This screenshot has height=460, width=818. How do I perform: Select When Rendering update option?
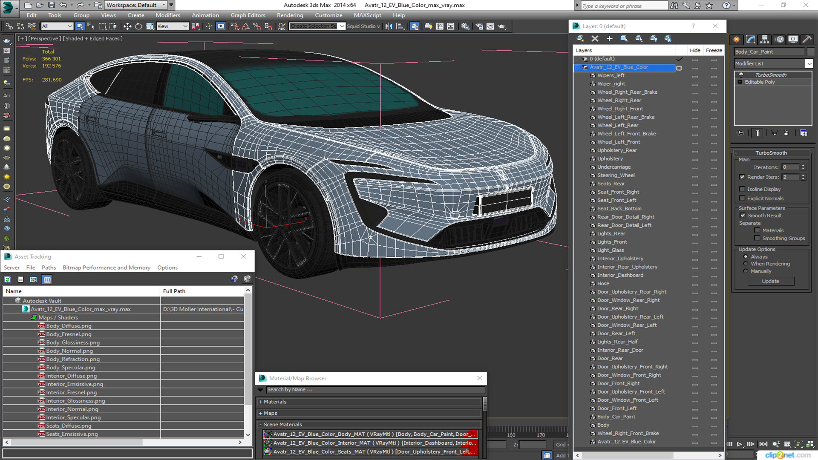tap(746, 264)
